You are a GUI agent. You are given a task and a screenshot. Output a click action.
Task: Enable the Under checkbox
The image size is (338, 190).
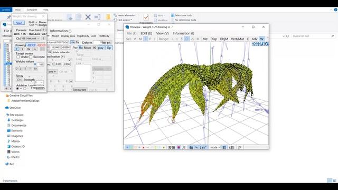[18, 57]
